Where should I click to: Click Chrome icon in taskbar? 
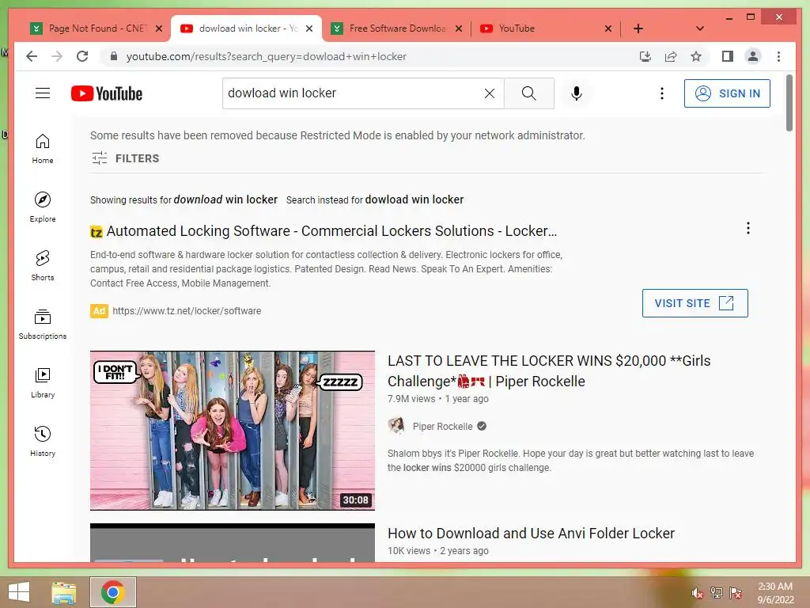(x=113, y=592)
